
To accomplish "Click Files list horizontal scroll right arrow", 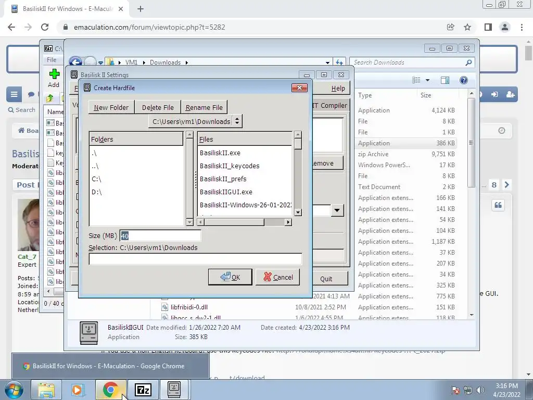I will (288, 222).
